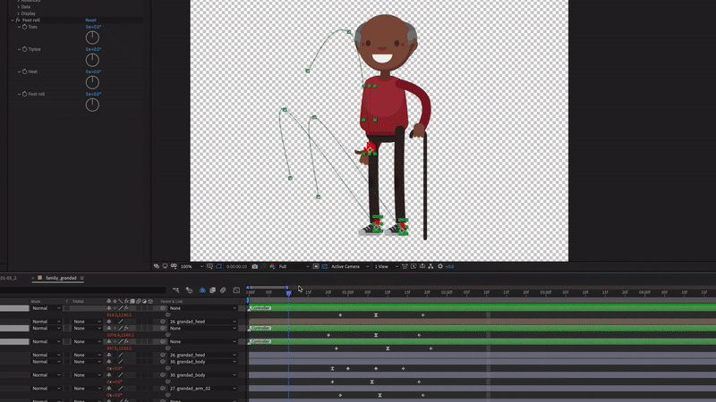Image resolution: width=716 pixels, height=402 pixels.
Task: Open the Composition Flowchart icon in viewer
Action: tap(430, 266)
